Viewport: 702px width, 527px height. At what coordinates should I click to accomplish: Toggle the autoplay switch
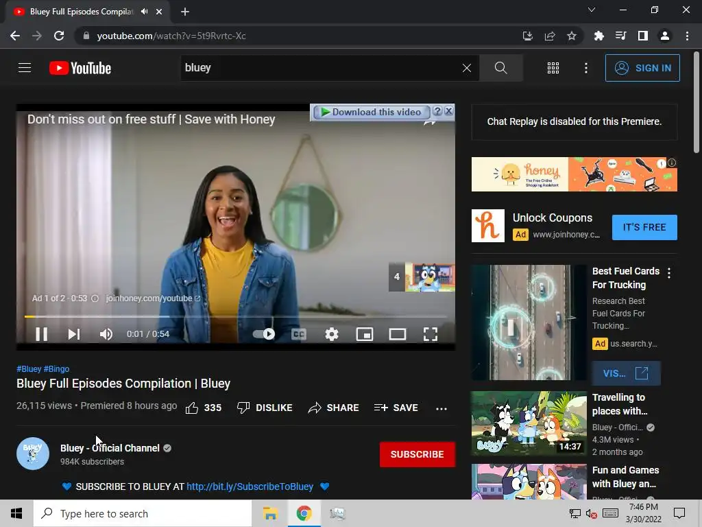264,334
